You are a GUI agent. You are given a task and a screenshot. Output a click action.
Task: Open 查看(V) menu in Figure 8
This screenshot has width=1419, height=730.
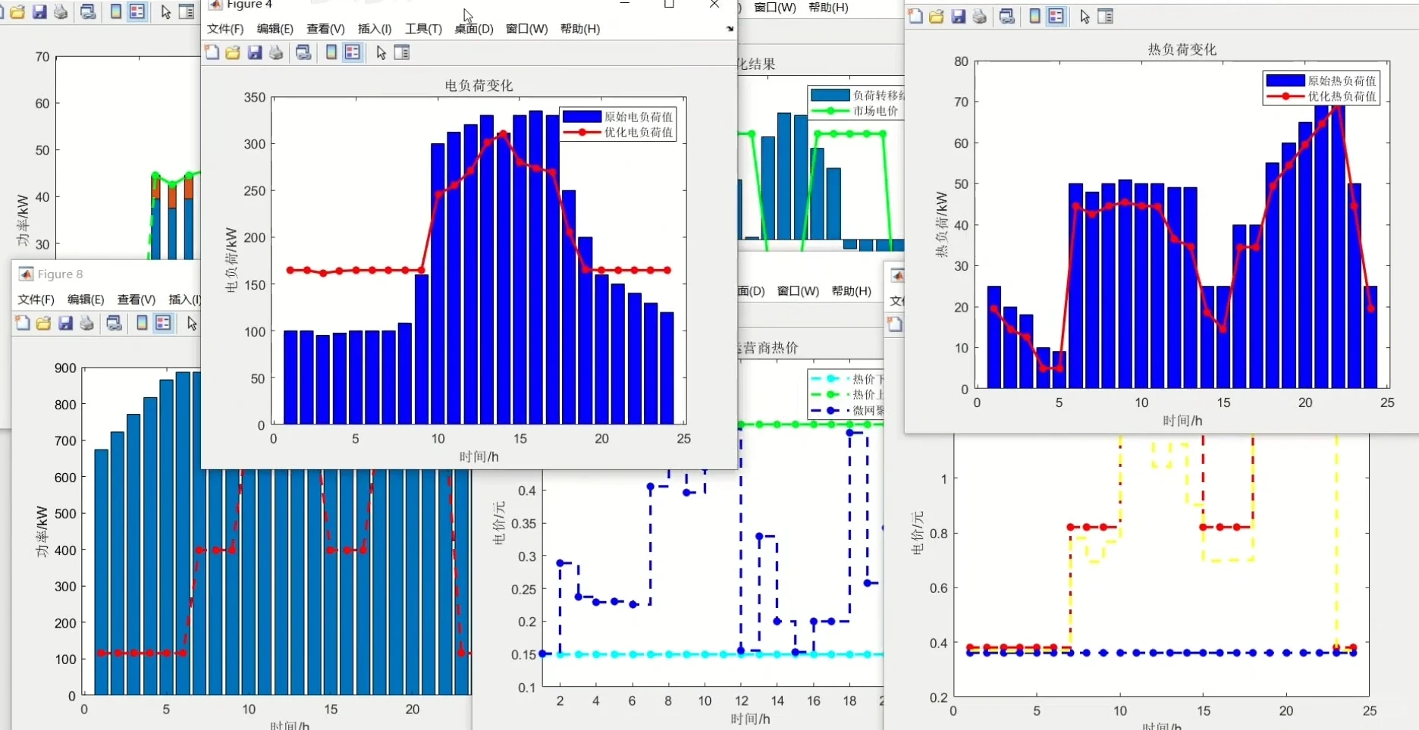[x=137, y=299]
